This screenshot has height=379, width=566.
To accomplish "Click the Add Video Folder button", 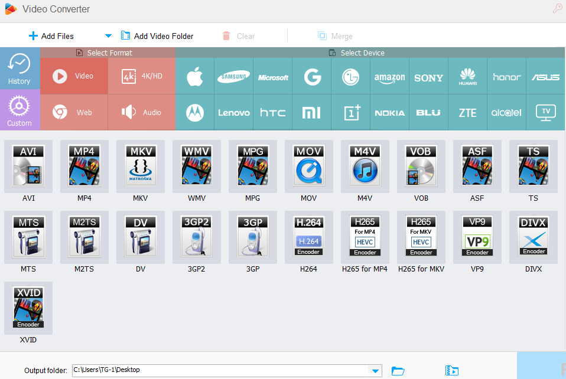I will pos(157,36).
